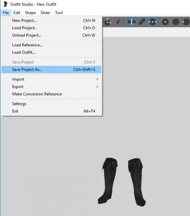Open the Shape menu
The width and height of the screenshot is (190, 216).
30,13
